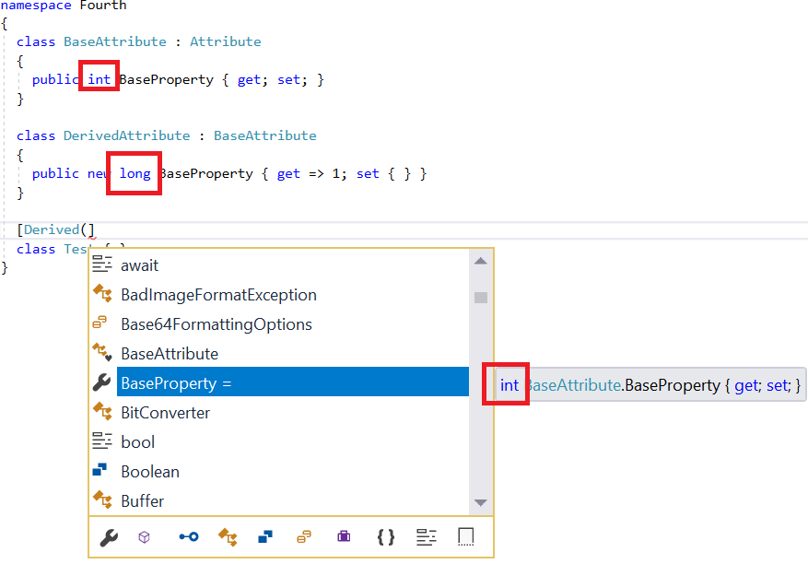Toggle the Interfaces filter icon
The height and width of the screenshot is (564, 808).
(x=189, y=536)
